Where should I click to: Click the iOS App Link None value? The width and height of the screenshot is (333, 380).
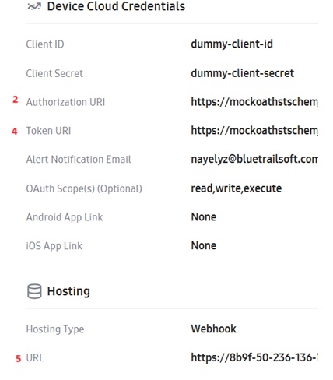click(x=204, y=245)
